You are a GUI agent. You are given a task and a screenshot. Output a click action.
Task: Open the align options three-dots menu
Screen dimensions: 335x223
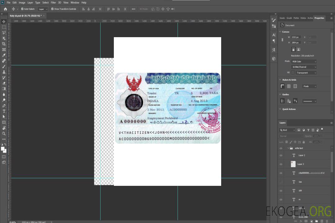click(133, 9)
